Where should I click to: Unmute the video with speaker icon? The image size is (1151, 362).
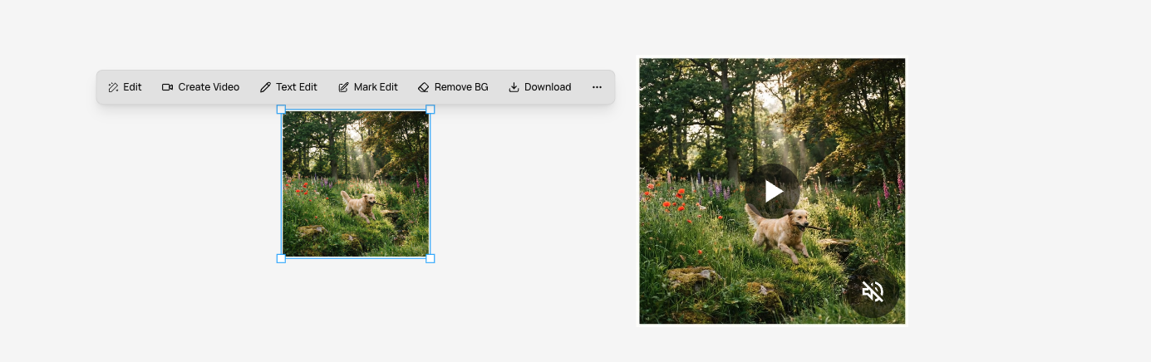pos(872,291)
